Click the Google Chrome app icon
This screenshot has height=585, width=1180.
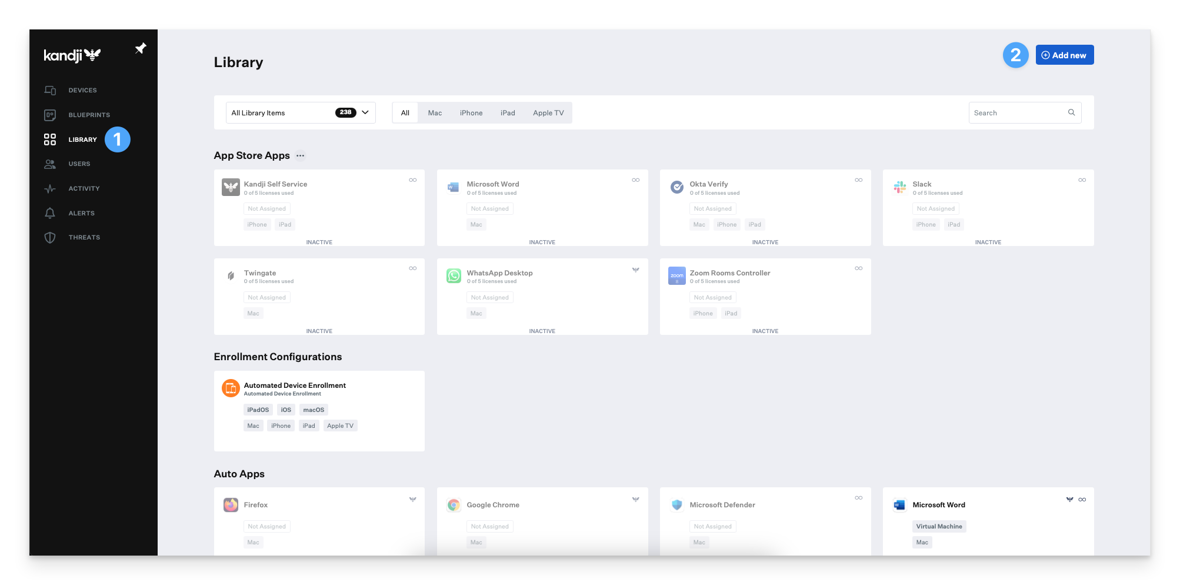454,505
